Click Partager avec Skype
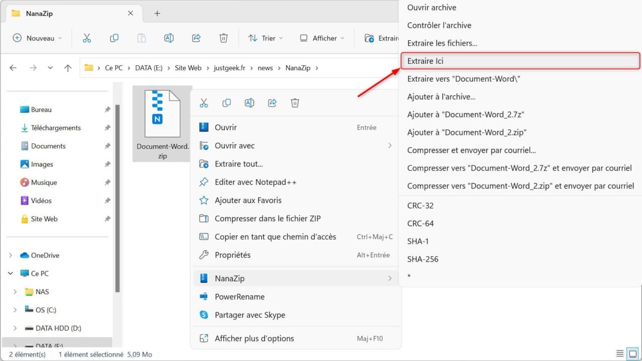This screenshot has height=361, width=642. coord(296,315)
